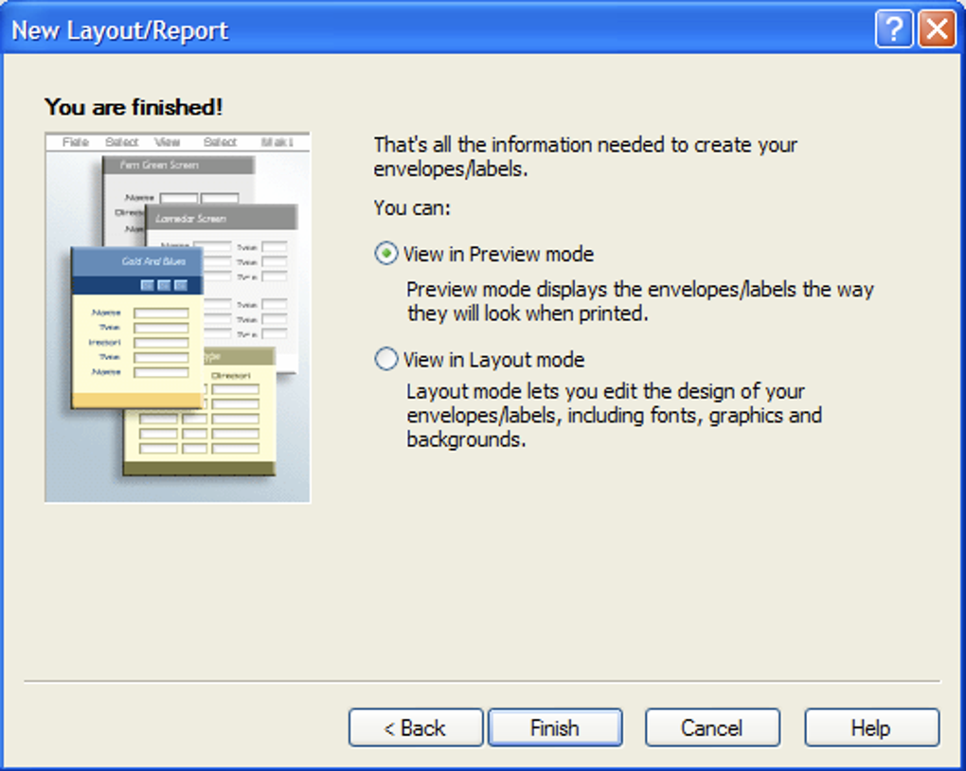Click the "View in Preview mode" label text
Screen dimensions: 966x771
pyautogui.click(x=498, y=254)
